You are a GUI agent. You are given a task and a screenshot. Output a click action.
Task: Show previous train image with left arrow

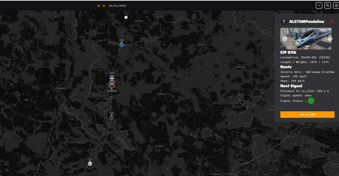point(285,39)
